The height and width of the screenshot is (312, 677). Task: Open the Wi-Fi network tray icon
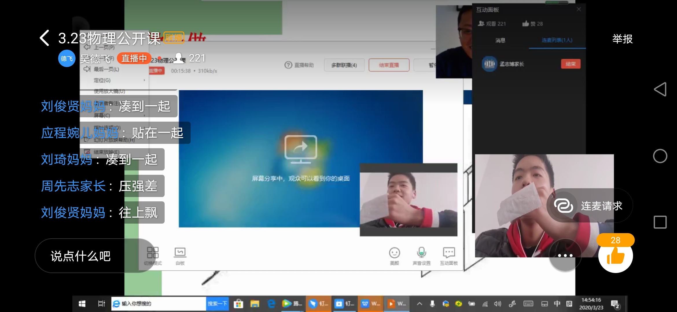[x=485, y=304]
